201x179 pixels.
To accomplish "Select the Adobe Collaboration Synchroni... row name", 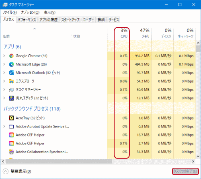I will (x=42, y=152).
